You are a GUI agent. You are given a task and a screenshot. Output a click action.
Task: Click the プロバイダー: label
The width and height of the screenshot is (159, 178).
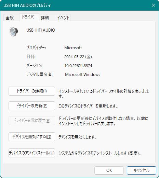[x=36, y=48]
